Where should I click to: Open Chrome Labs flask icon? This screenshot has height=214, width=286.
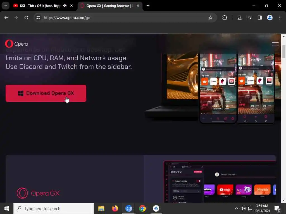239,18
